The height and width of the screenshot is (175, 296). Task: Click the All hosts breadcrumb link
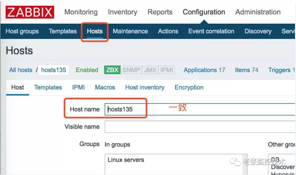(x=21, y=70)
